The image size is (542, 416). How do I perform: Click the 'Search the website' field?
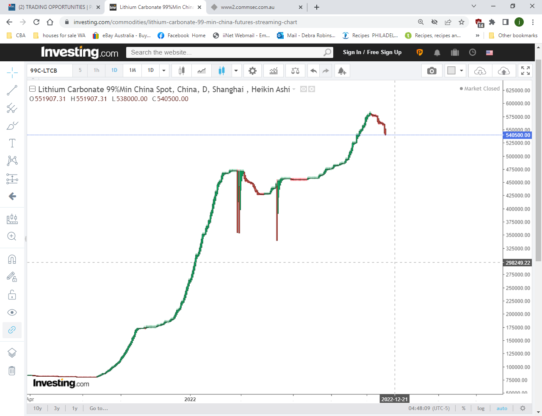pos(224,52)
